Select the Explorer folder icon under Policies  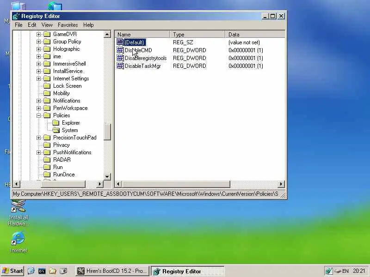55,123
